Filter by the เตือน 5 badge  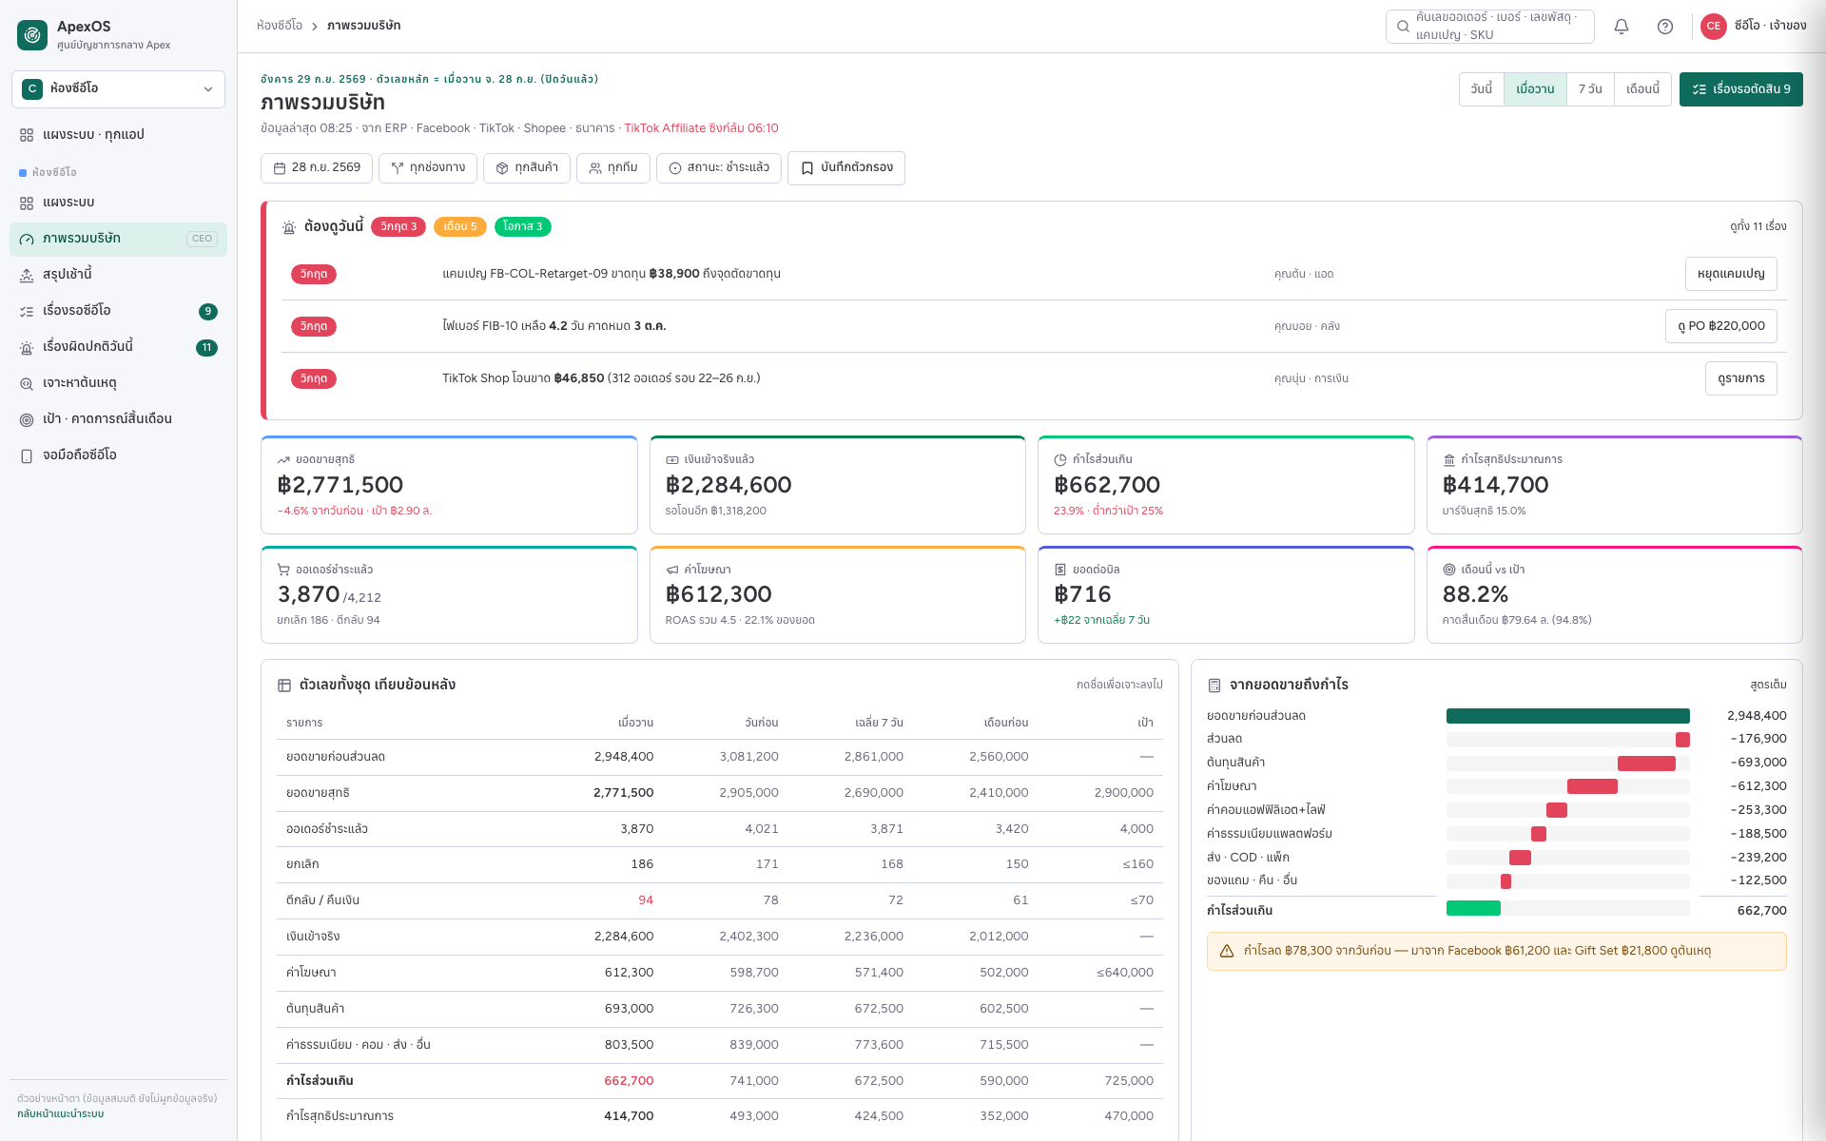click(x=460, y=226)
